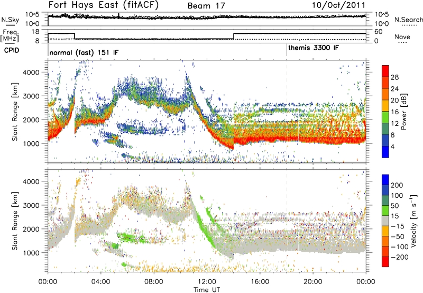This screenshot has height=293, width=423.
Task: Click the "Fort Hays East (fitACF)" title
Action: coord(104,5)
